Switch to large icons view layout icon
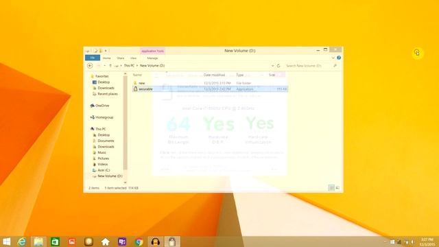Screen dimensions: 439x247 [337, 188]
